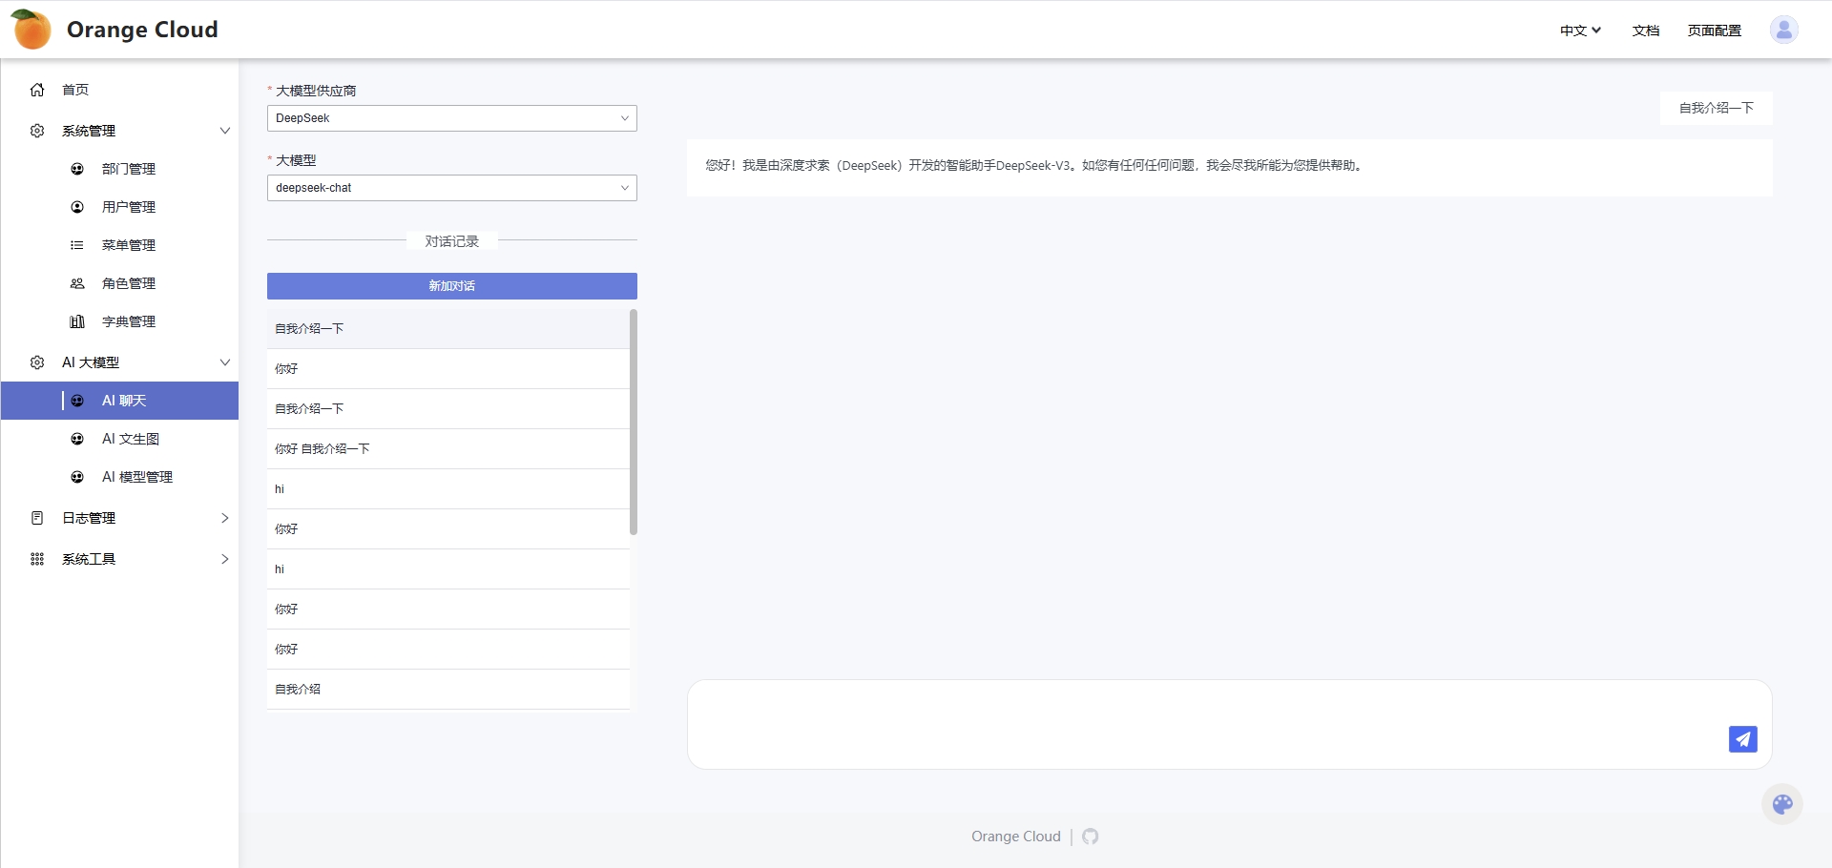This screenshot has height=868, width=1832.
Task: Click the icon beside 用户管理
Action: 77,207
